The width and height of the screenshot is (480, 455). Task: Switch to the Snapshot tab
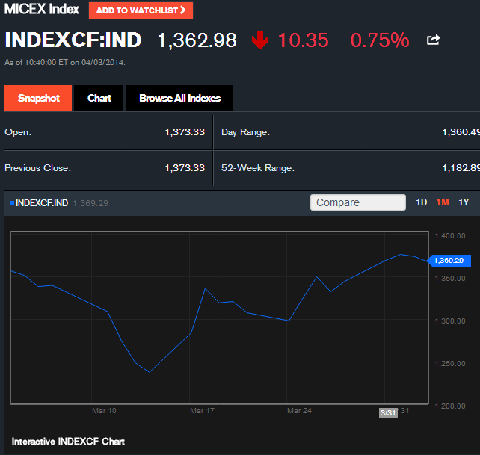[x=38, y=99]
